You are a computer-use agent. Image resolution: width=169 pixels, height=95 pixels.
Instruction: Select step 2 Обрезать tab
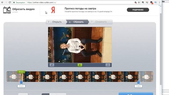[77, 22]
